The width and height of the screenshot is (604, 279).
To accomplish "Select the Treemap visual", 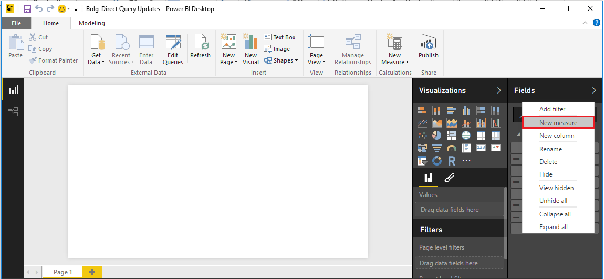I will (452, 135).
